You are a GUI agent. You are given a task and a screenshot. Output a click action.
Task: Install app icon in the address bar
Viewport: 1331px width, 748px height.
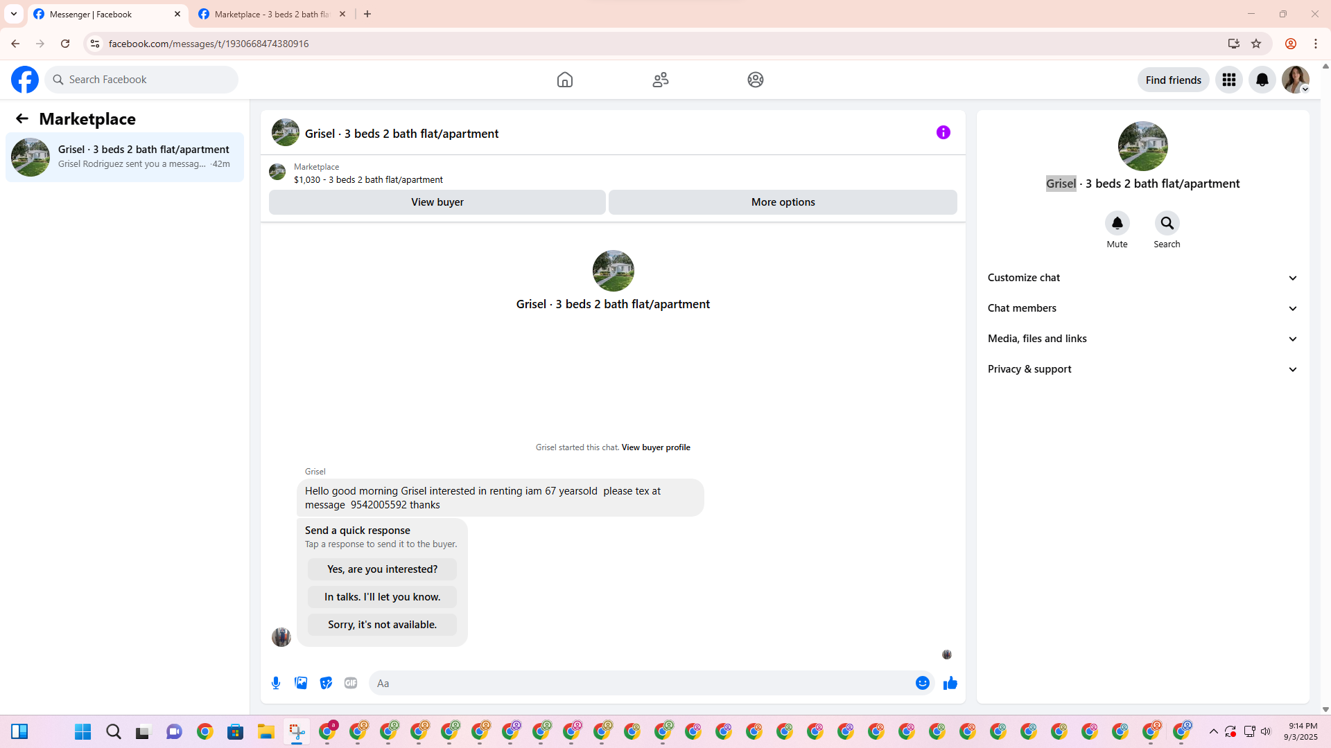coord(1234,44)
